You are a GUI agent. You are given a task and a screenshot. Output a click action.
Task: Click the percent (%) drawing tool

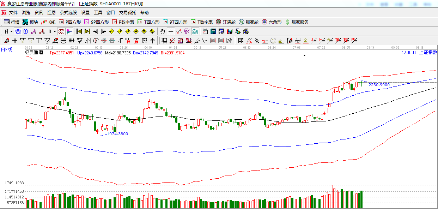click(x=257, y=41)
